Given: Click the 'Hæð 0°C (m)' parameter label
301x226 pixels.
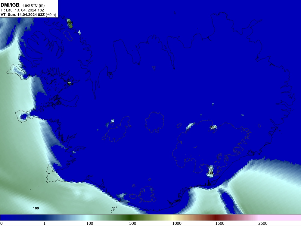Looking at the screenshot, I should point(33,5).
